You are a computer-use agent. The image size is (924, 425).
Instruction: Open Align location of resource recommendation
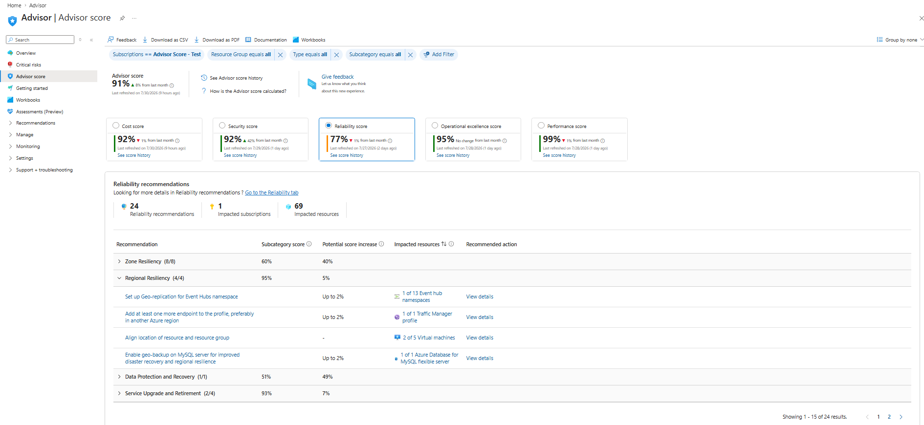[177, 338]
